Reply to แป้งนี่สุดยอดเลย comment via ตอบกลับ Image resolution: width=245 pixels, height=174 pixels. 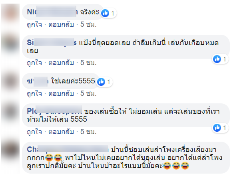point(61,63)
